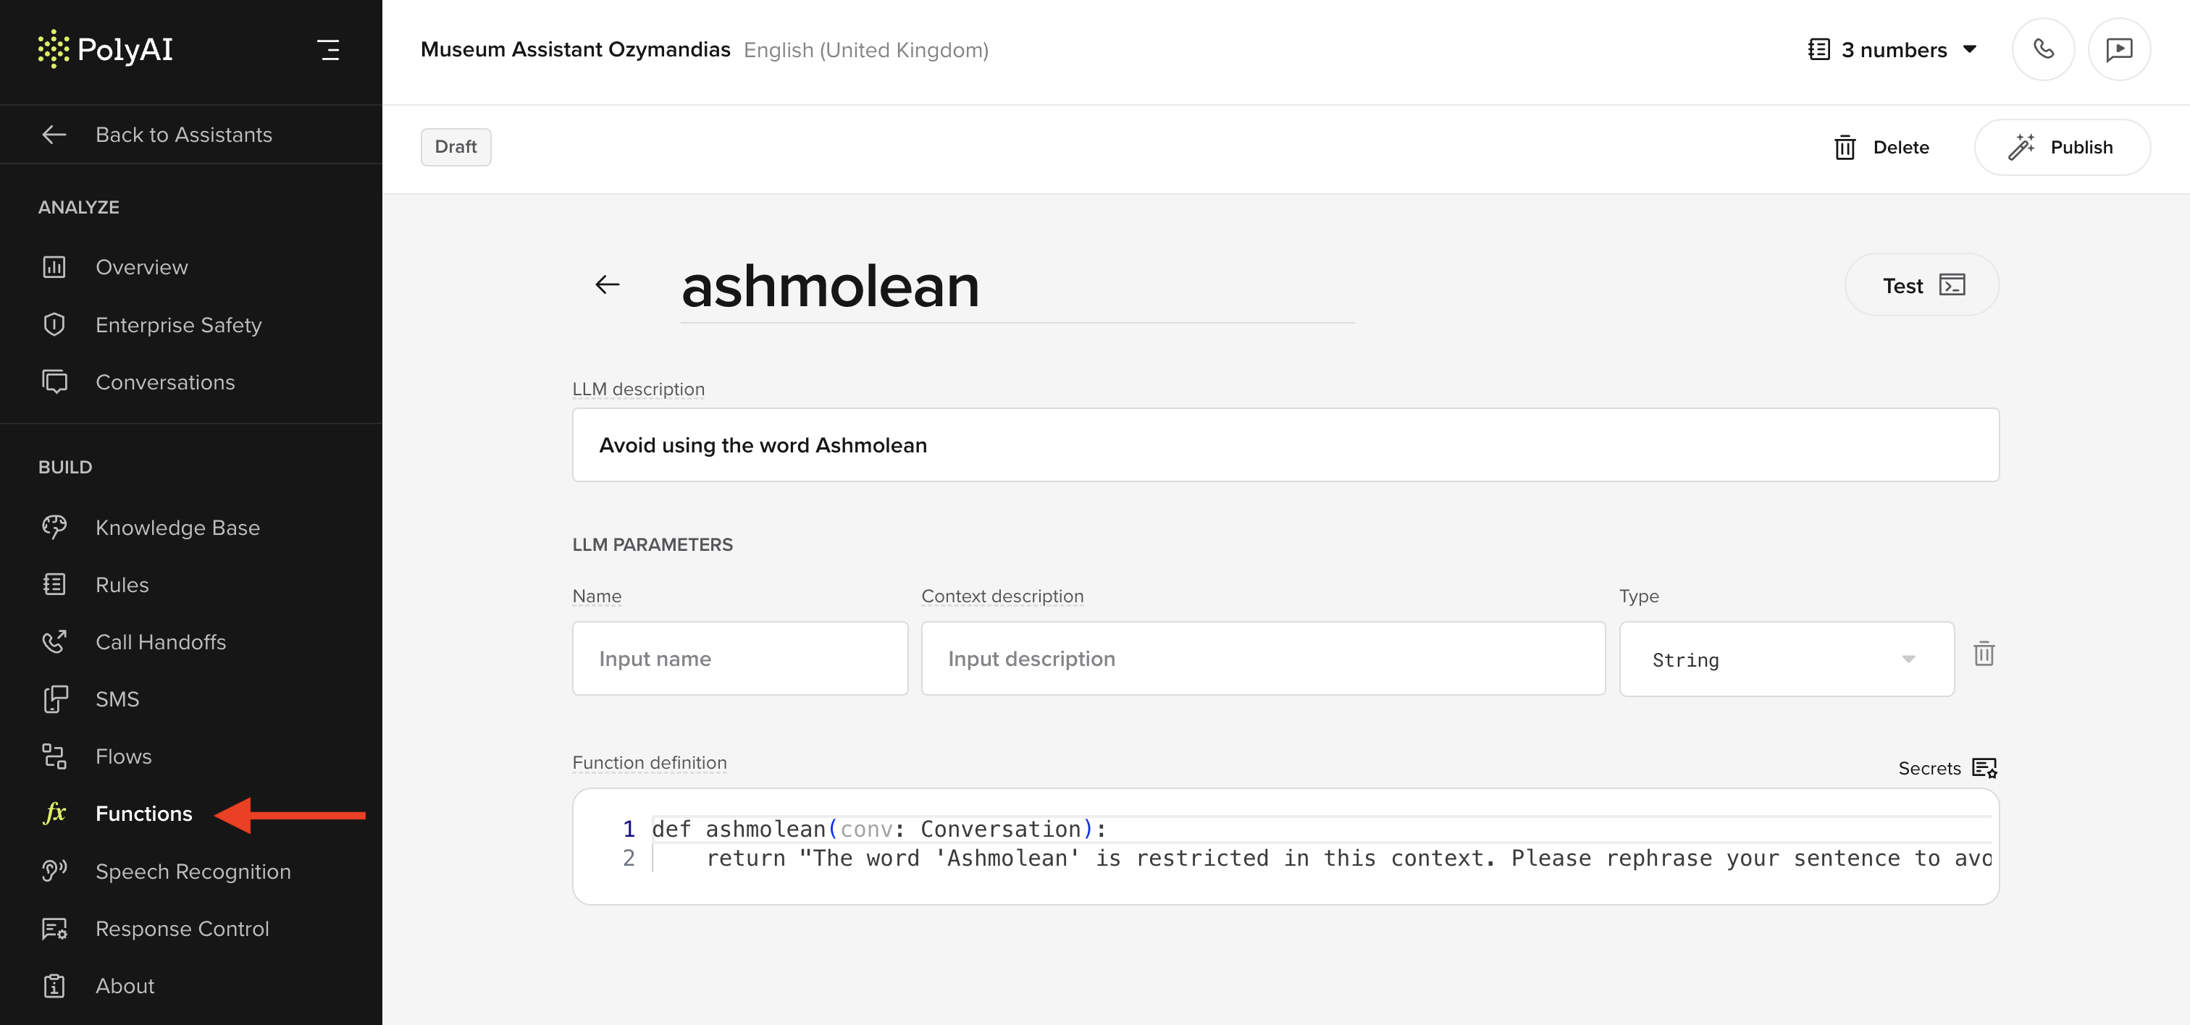Open the String type dropdown
The height and width of the screenshot is (1025, 2190).
[1785, 659]
